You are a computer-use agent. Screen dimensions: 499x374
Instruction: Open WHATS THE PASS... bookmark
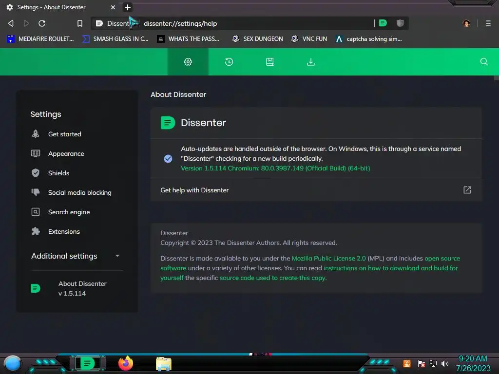tap(188, 39)
